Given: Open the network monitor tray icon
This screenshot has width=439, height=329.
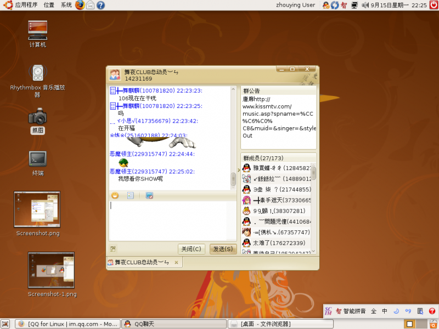Looking at the screenshot, I should [354, 5].
